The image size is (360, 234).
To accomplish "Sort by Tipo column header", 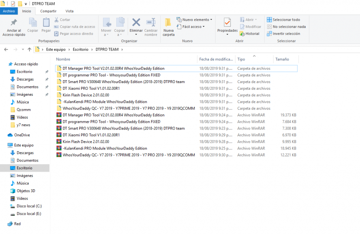I will point(241,59).
